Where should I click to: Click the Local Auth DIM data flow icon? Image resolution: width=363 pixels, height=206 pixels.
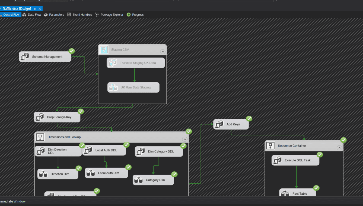coord(91,173)
